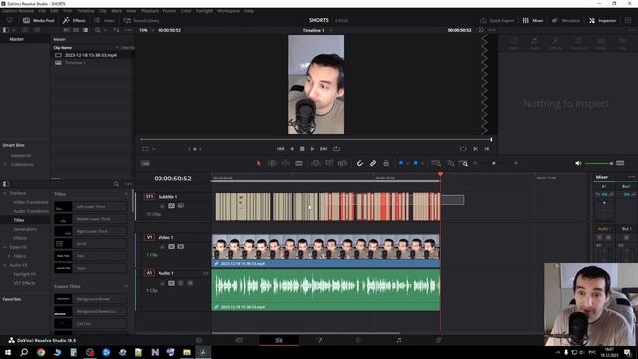This screenshot has height=359, width=638.
Task: Open the Metadata panel
Action: point(566,20)
